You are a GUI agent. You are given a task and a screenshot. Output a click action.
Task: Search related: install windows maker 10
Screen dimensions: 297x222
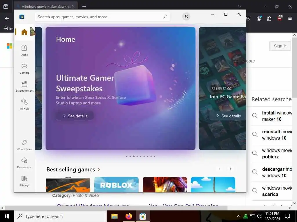click(271, 116)
